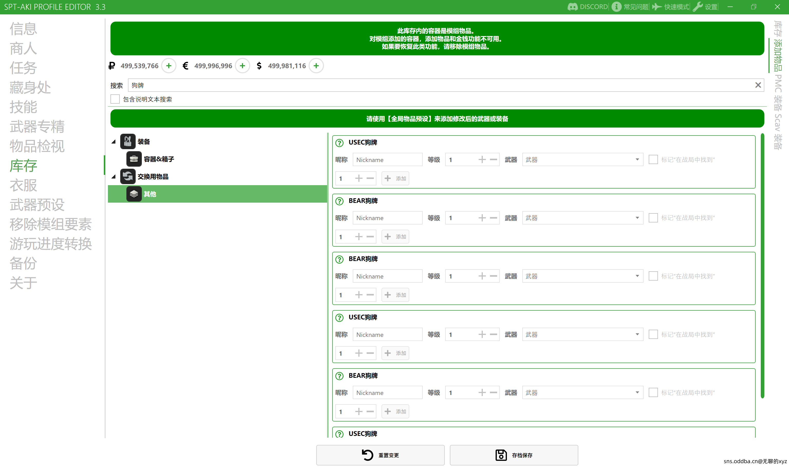Collapse the 装备 tree node
This screenshot has height=467, width=789.
pyautogui.click(x=114, y=142)
